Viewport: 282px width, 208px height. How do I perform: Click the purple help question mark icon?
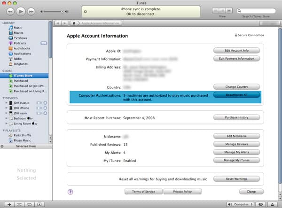pos(70,192)
